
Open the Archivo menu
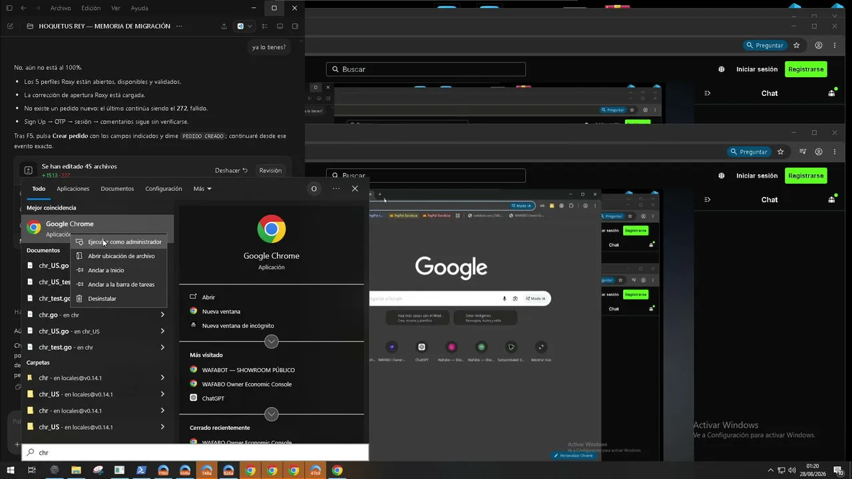point(61,8)
